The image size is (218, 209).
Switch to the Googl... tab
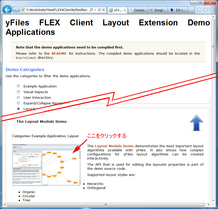(x=158, y=10)
